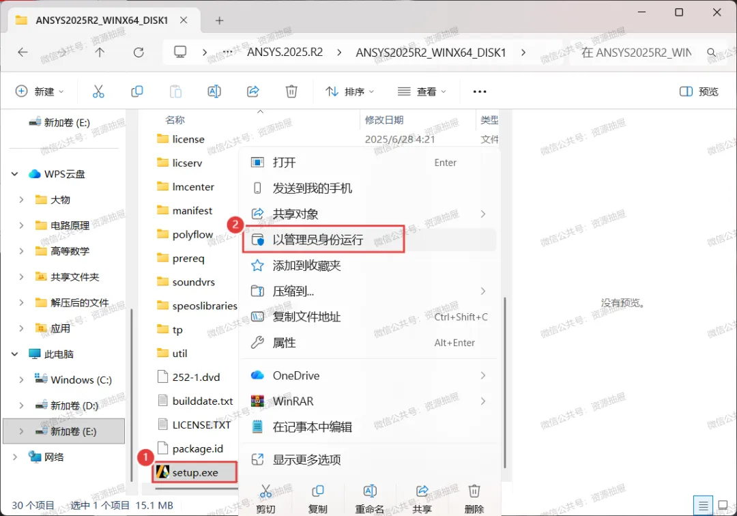Select the builddate.txt file
The image size is (737, 516).
tap(203, 401)
